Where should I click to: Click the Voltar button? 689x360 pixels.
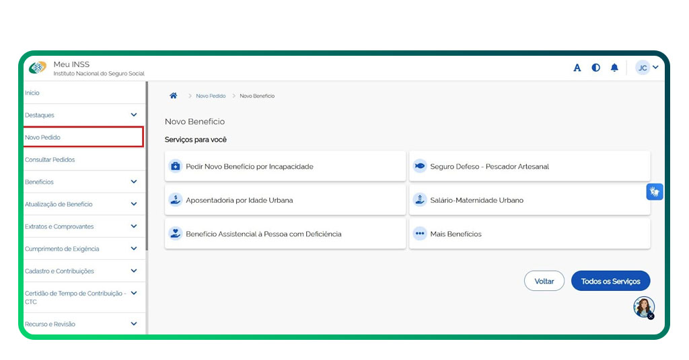(x=544, y=281)
